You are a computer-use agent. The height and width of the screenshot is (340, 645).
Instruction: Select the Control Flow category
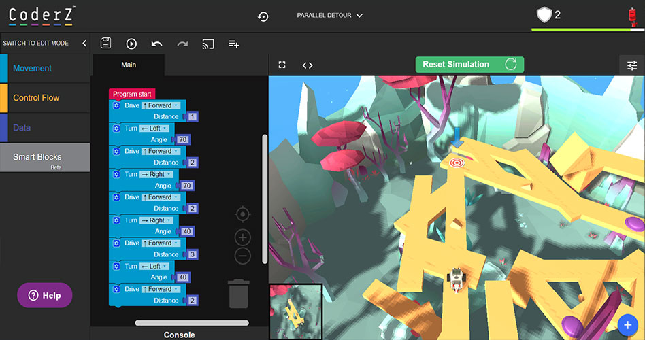pos(45,97)
